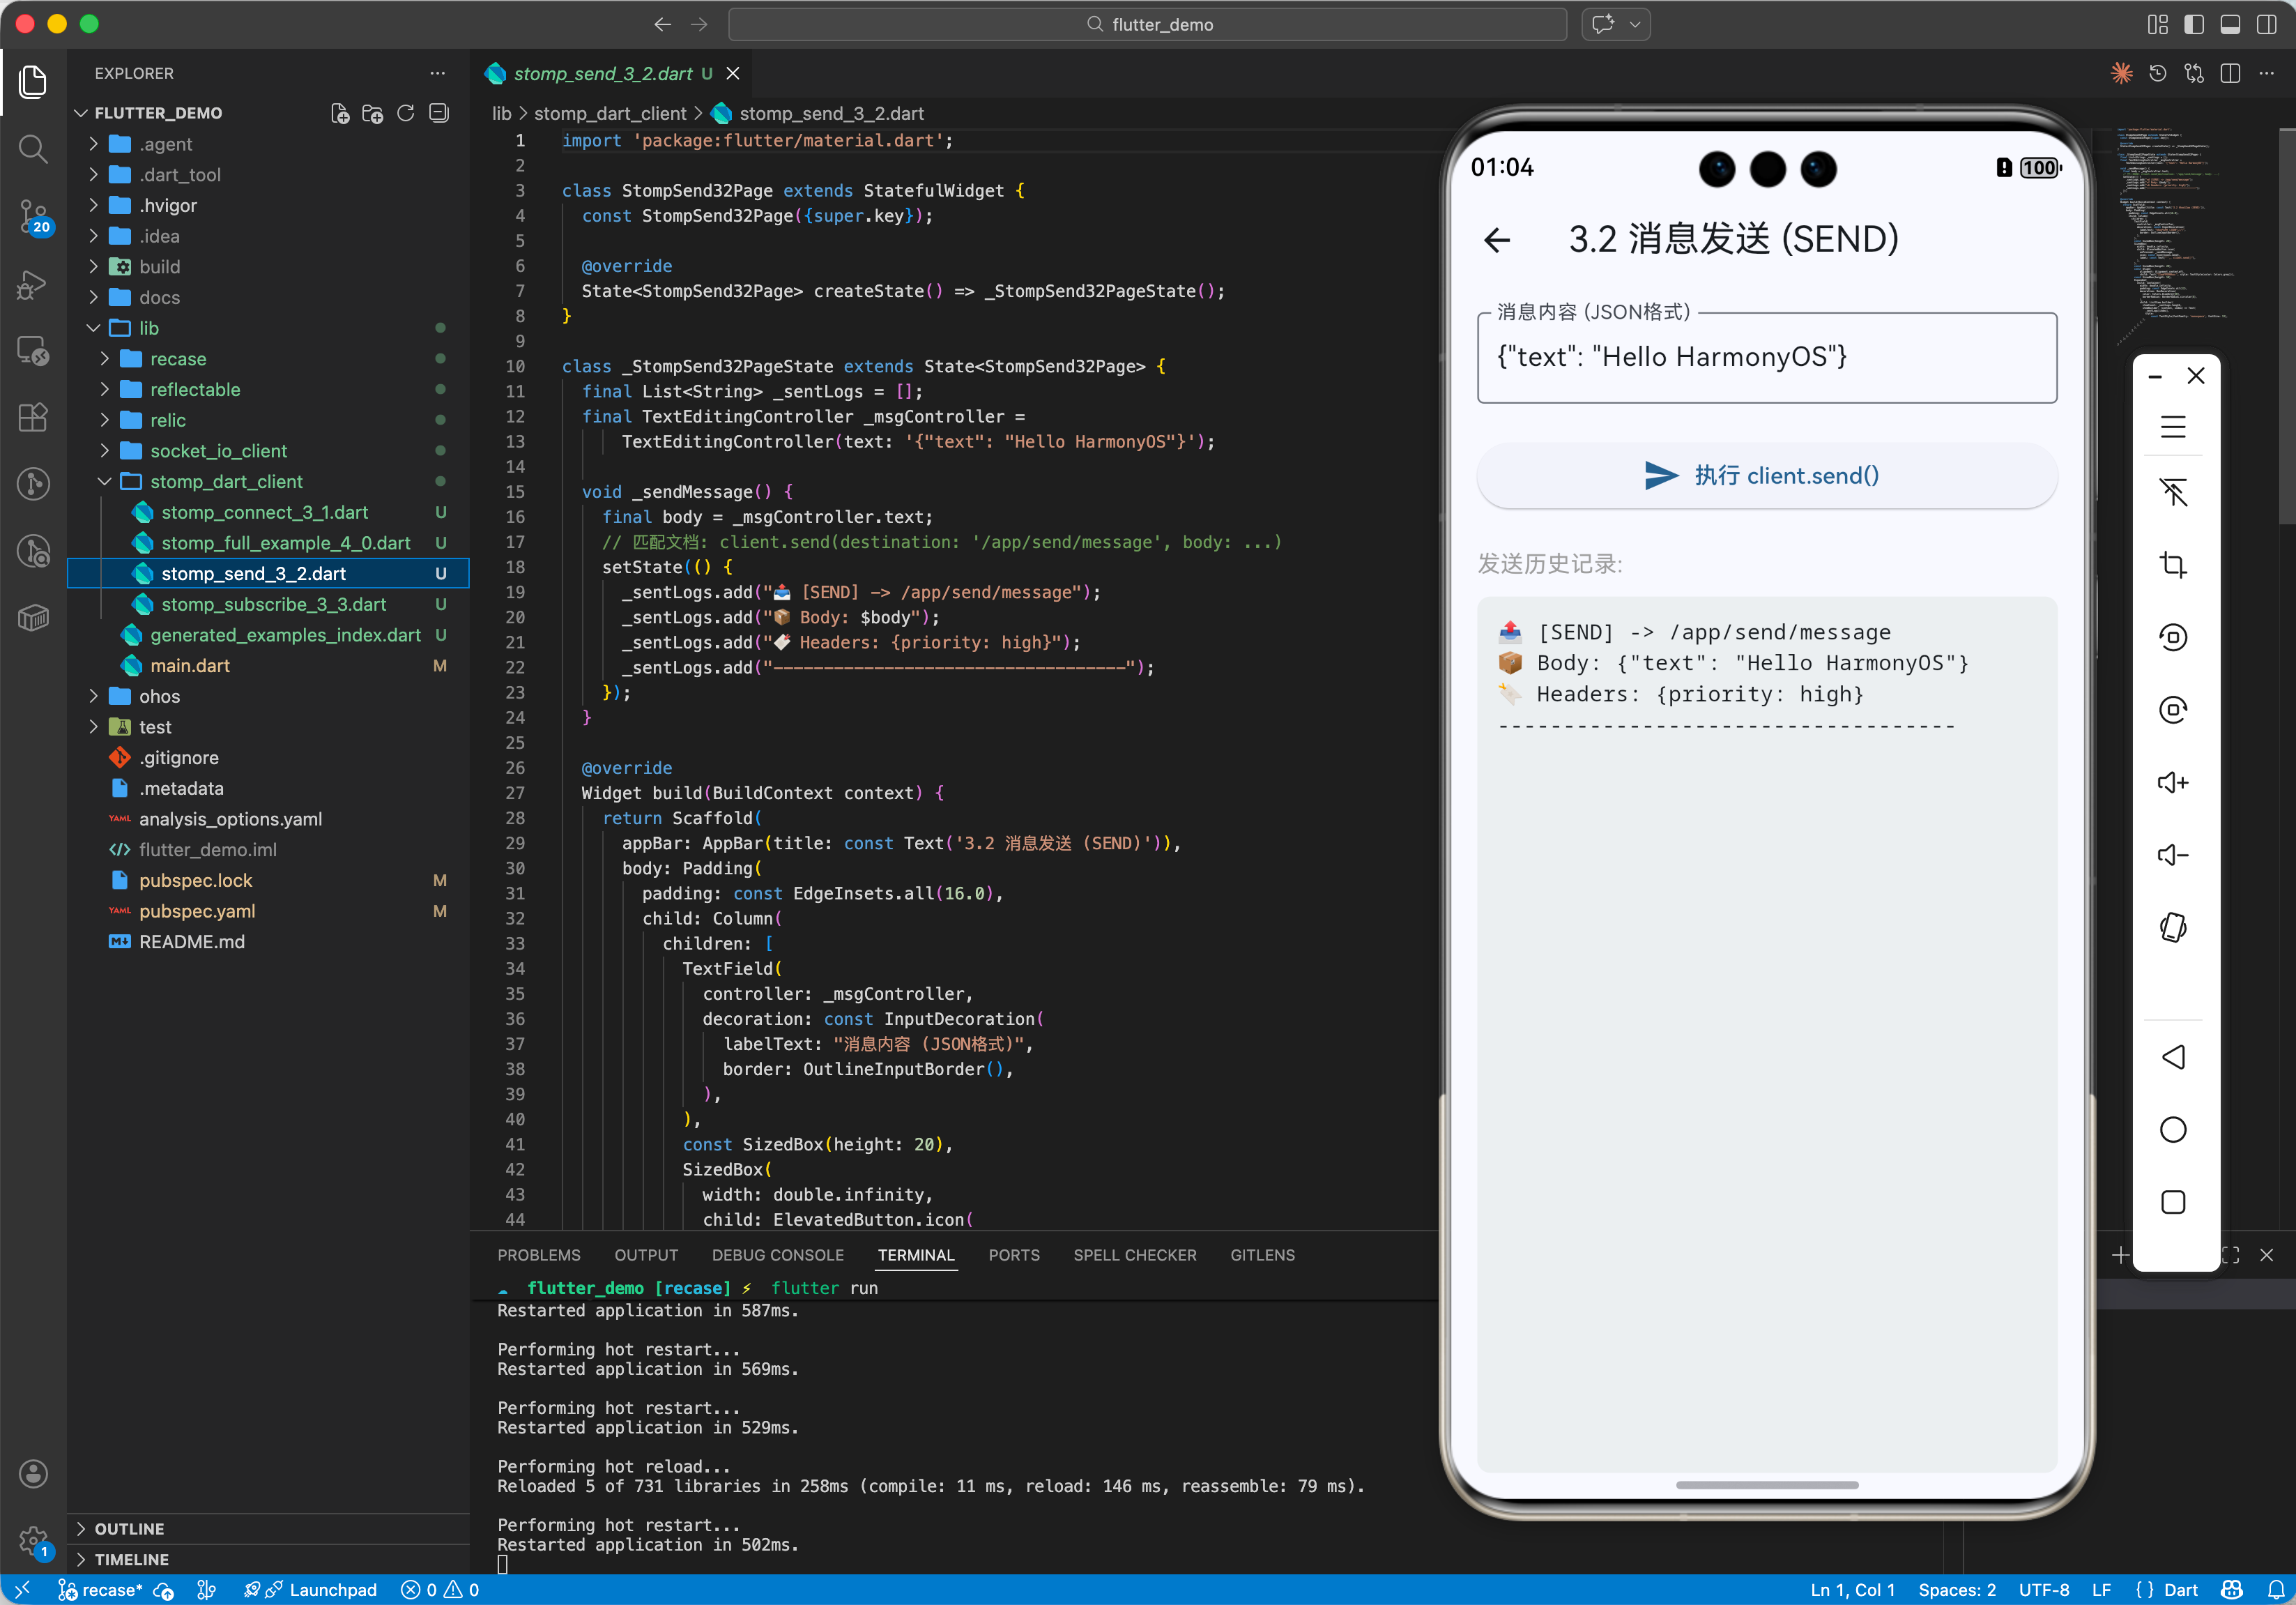
Task: Open the Extensions view icon
Action: 33,417
